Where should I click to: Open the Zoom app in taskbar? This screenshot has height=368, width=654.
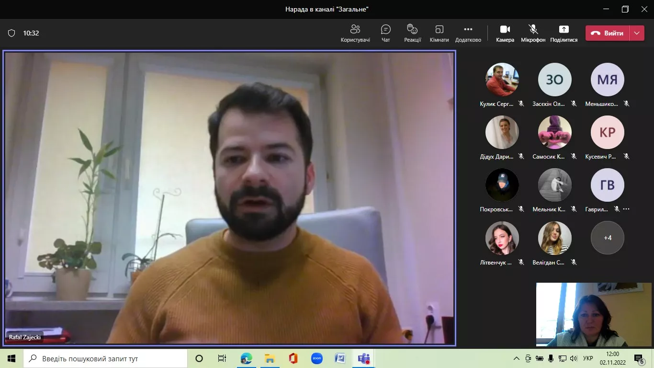tap(316, 358)
